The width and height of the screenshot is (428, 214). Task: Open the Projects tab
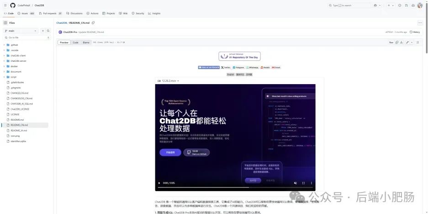[x=109, y=13]
